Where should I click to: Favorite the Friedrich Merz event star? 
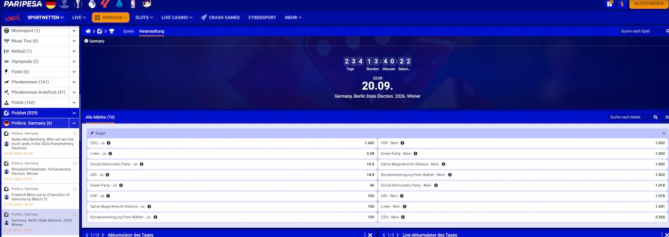click(x=75, y=189)
